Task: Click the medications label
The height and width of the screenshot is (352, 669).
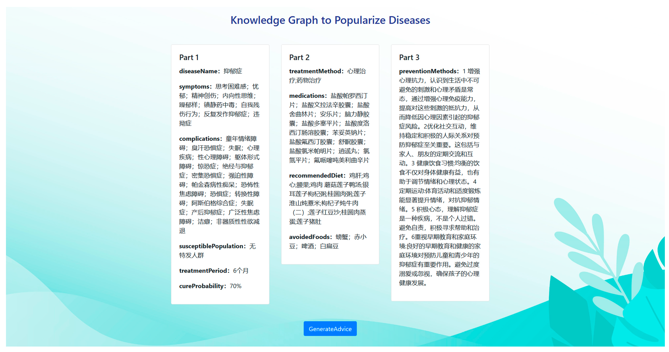Action: pyautogui.click(x=308, y=96)
